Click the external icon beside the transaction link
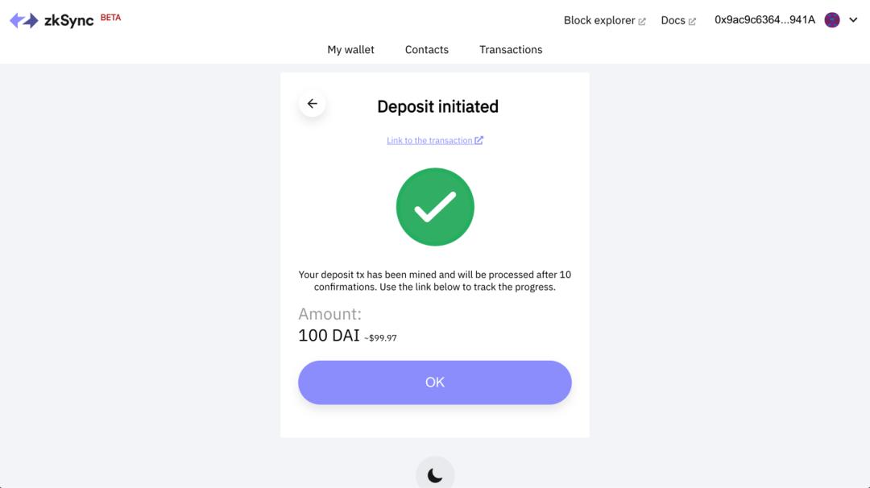The width and height of the screenshot is (870, 488). click(478, 140)
